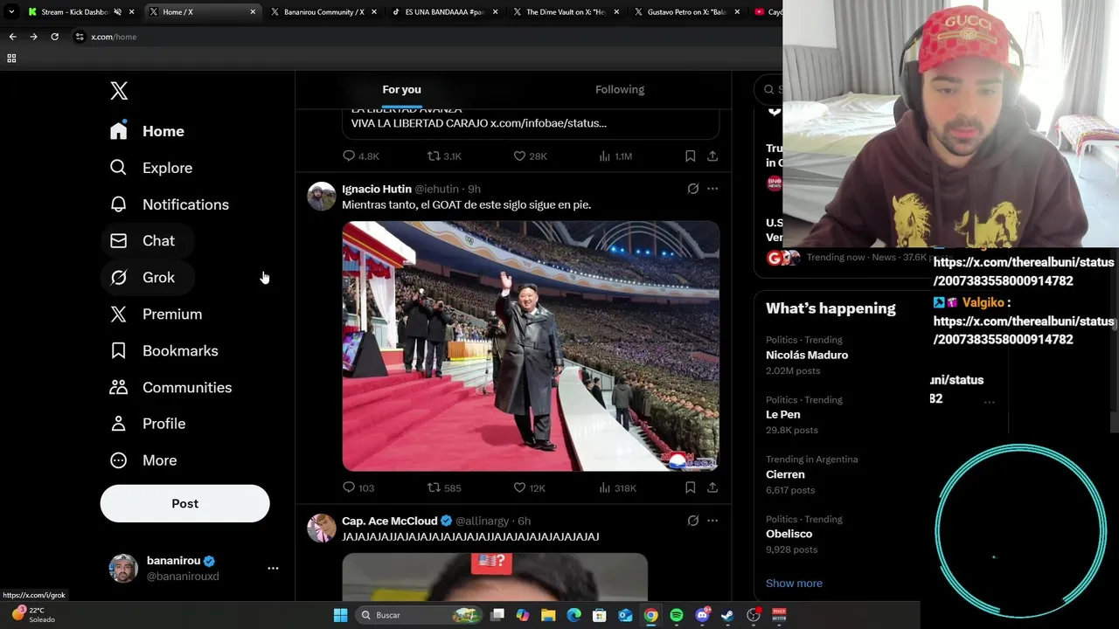Image resolution: width=1119 pixels, height=629 pixels.
Task: Click the Post button
Action: [184, 503]
